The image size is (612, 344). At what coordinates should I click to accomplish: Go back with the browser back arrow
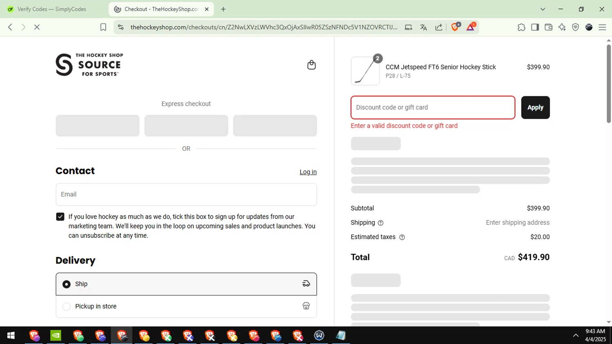10,27
